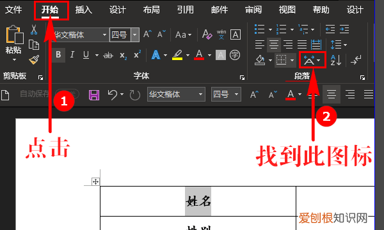Expand the bullet library dropdown arrow
Image resolution: width=384 pixels, height=230 pixels.
tap(270, 29)
